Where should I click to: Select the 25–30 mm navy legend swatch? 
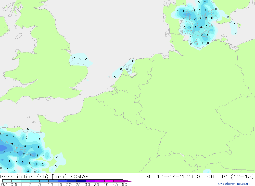[x=81, y=181]
